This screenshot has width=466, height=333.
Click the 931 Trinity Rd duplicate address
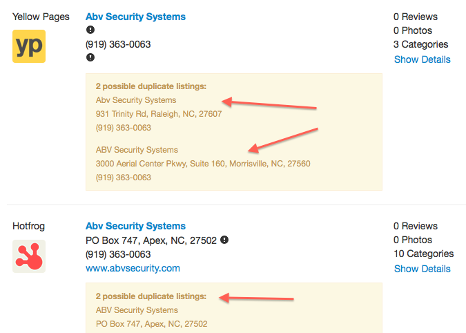[159, 114]
